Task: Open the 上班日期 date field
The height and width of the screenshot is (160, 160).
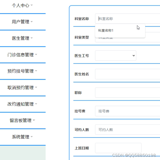Action: pos(118,148)
